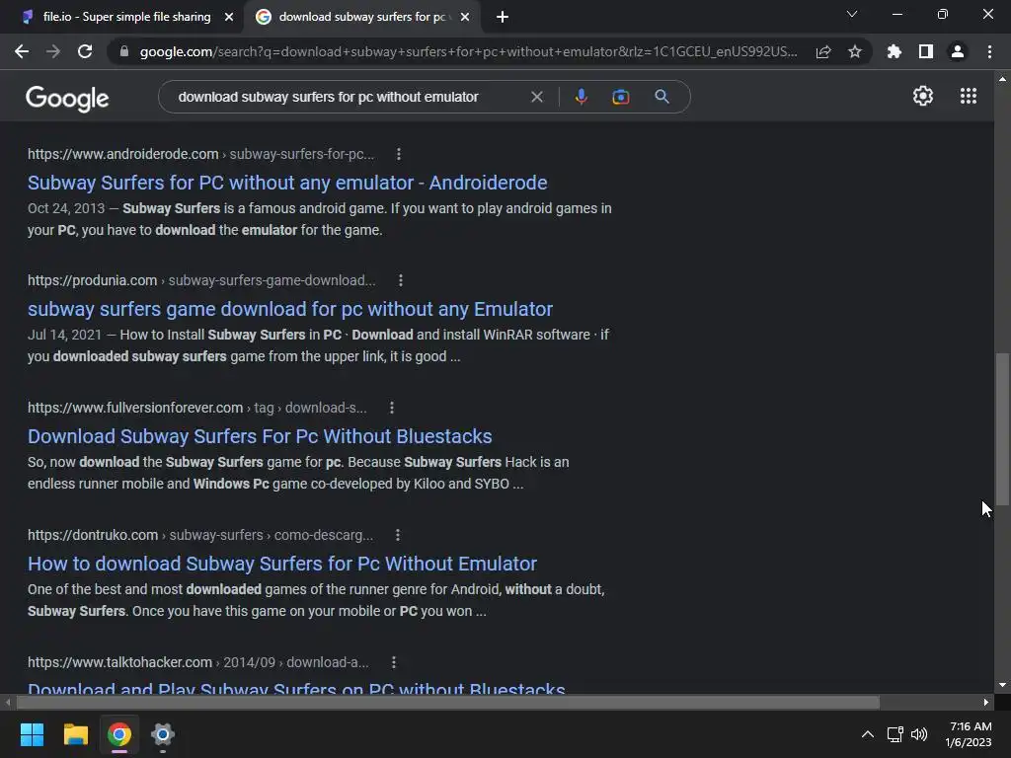
Task: Click the scroll right arrow
Action: (x=986, y=702)
